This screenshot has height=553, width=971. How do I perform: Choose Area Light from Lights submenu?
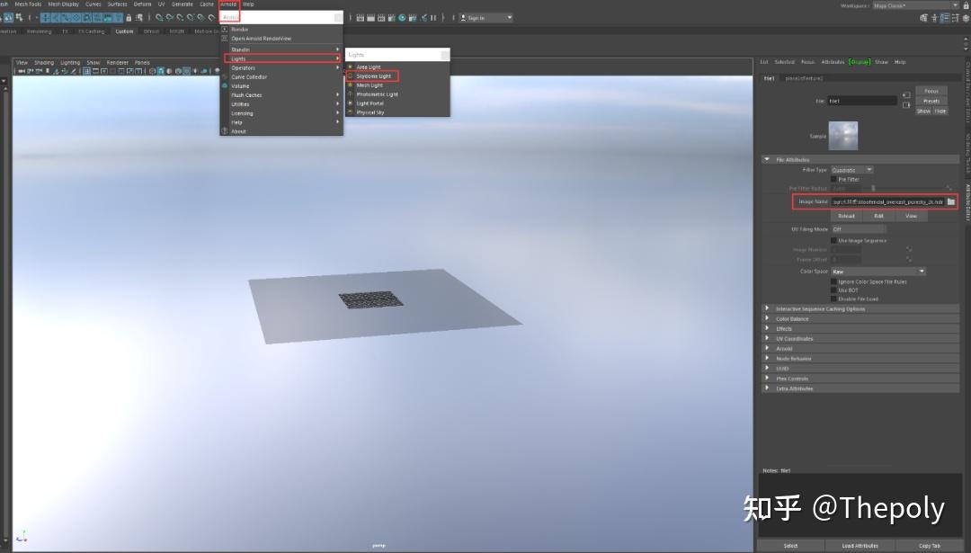coord(369,67)
